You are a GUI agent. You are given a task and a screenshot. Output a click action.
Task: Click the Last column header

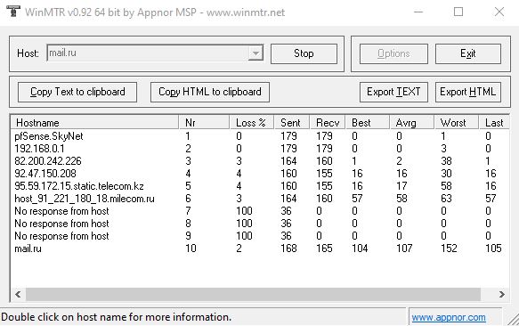[494, 123]
